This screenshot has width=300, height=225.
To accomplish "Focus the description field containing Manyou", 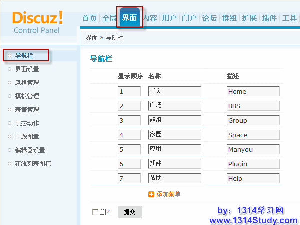I will tap(253, 149).
